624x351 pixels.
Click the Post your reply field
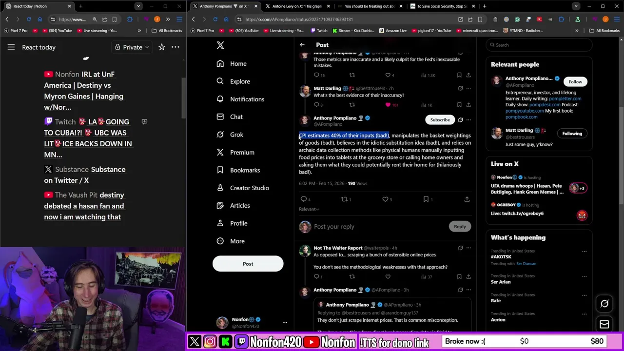[379, 227]
